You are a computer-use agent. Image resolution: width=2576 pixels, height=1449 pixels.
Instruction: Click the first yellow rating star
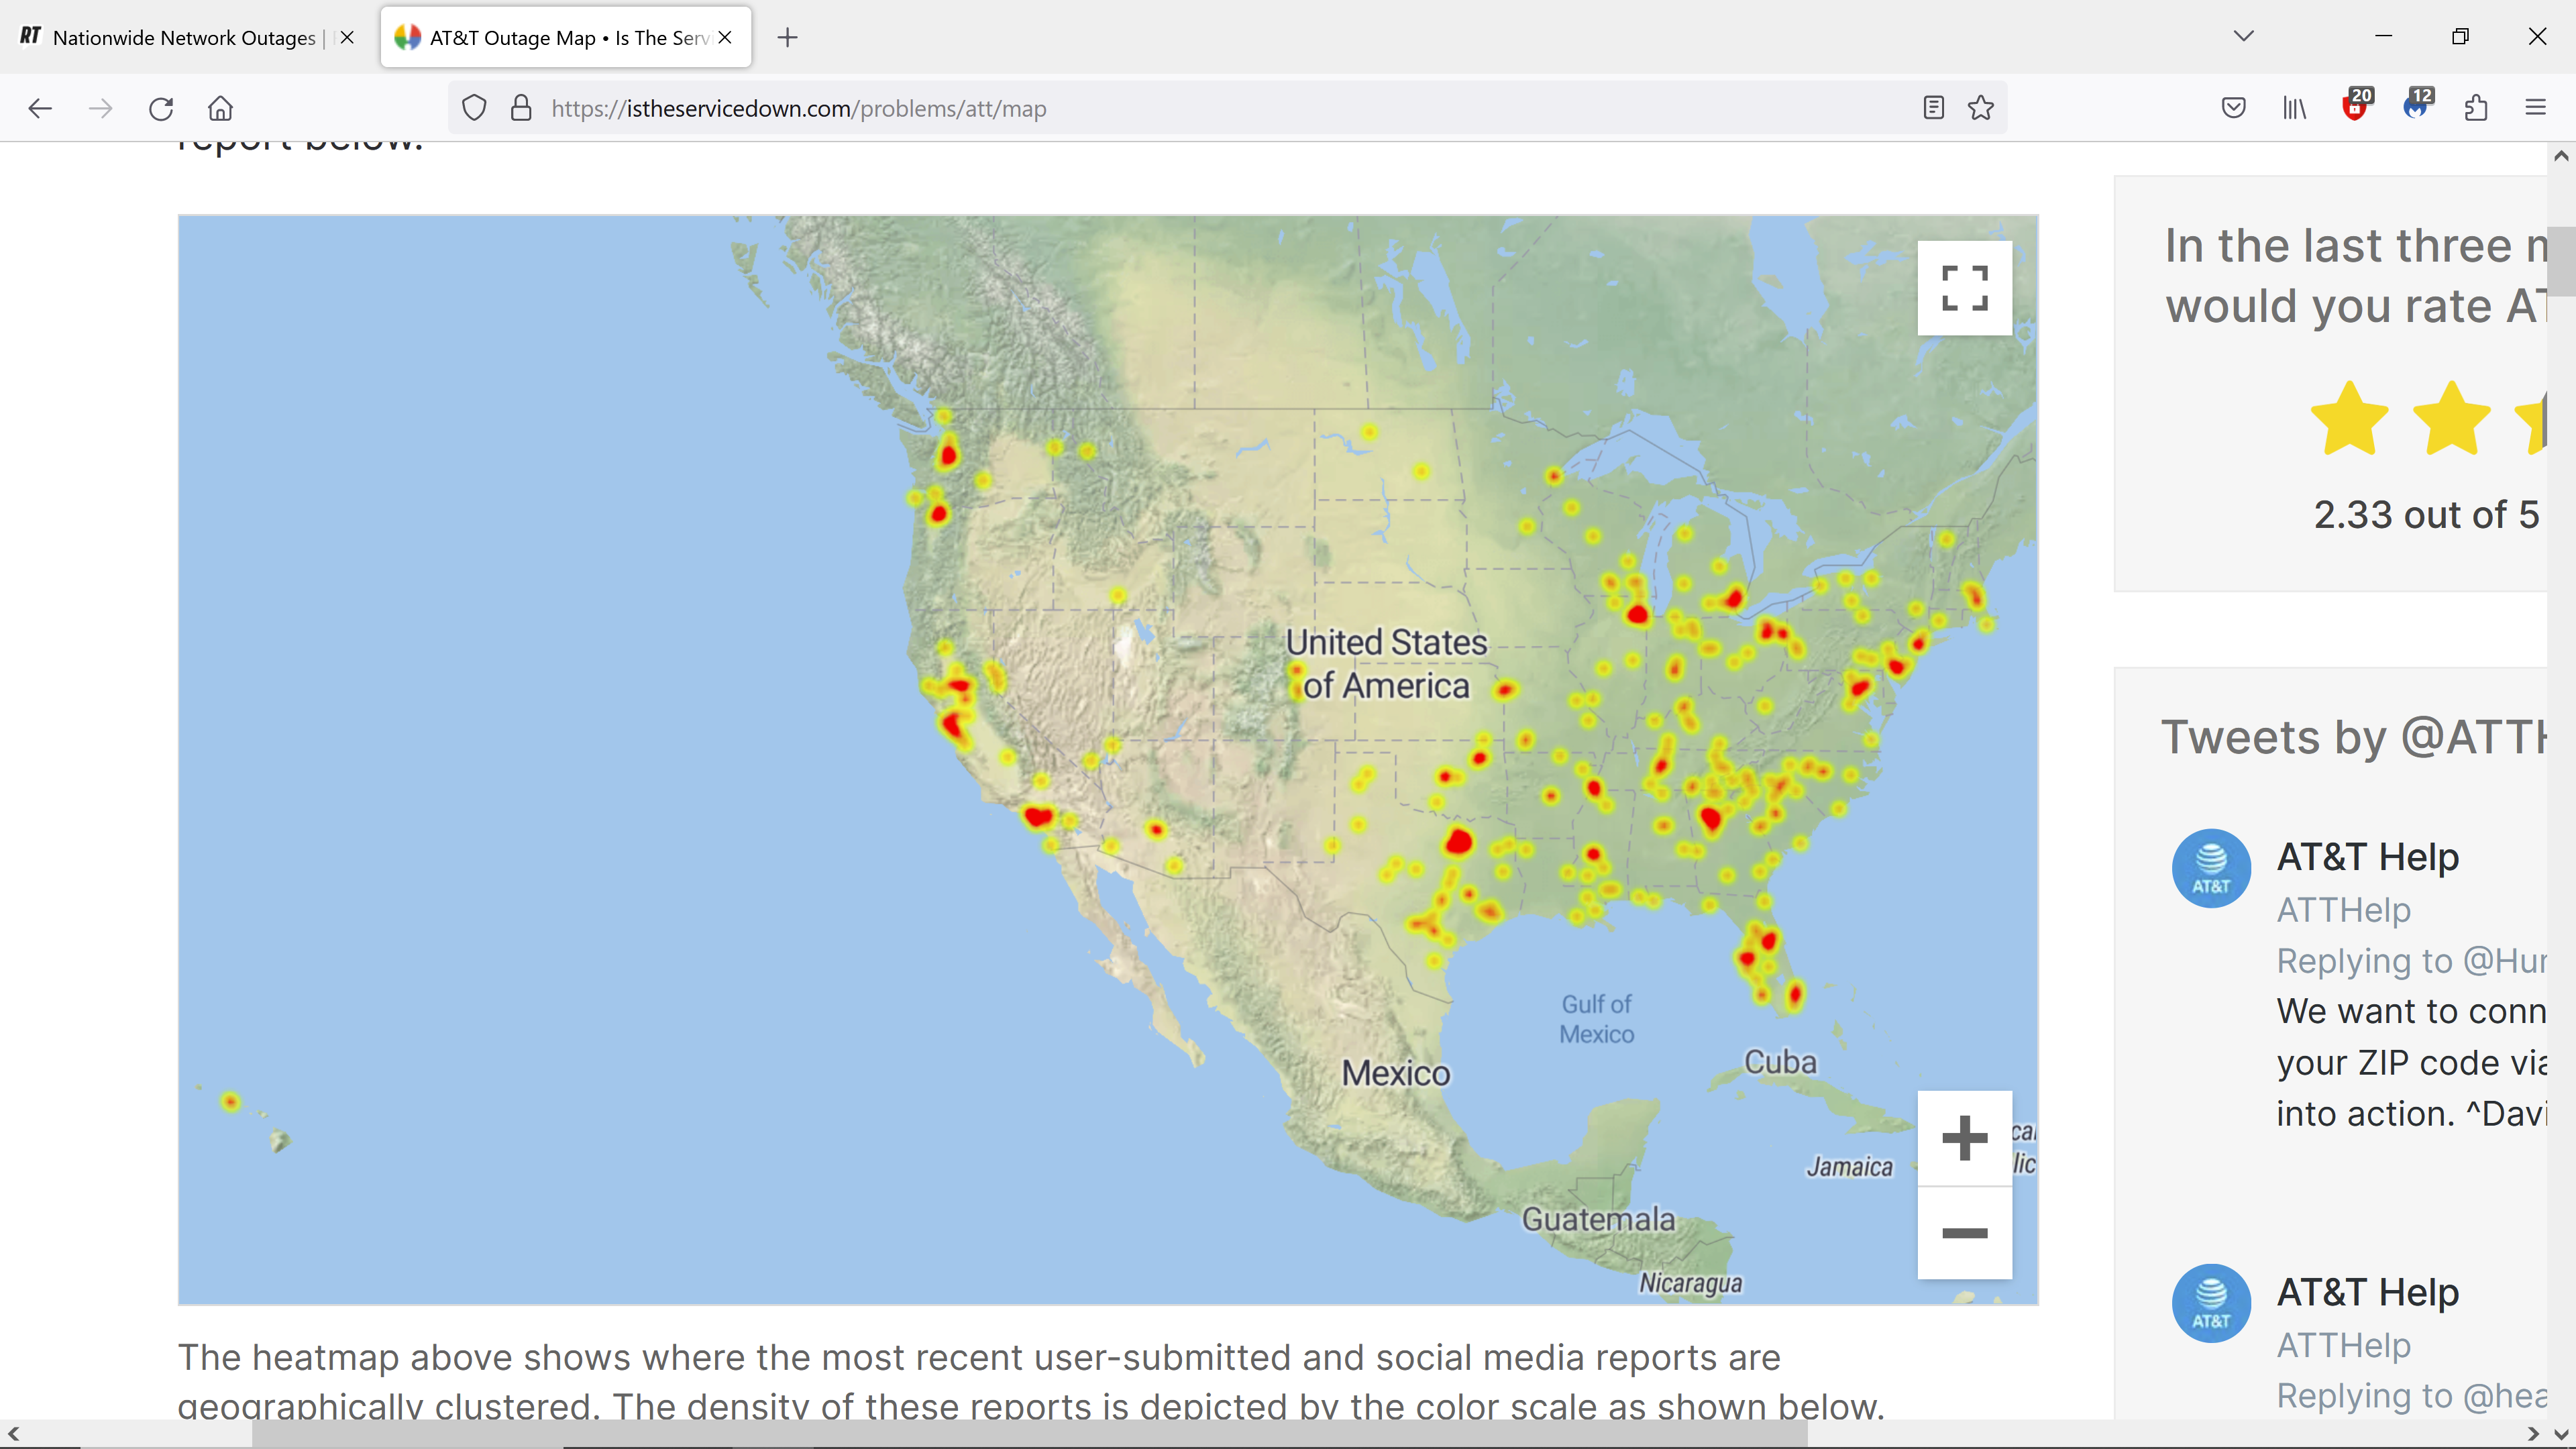(2349, 420)
